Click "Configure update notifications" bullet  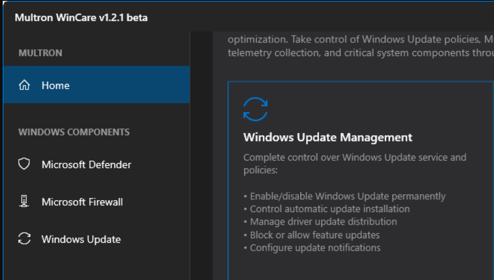coord(315,248)
